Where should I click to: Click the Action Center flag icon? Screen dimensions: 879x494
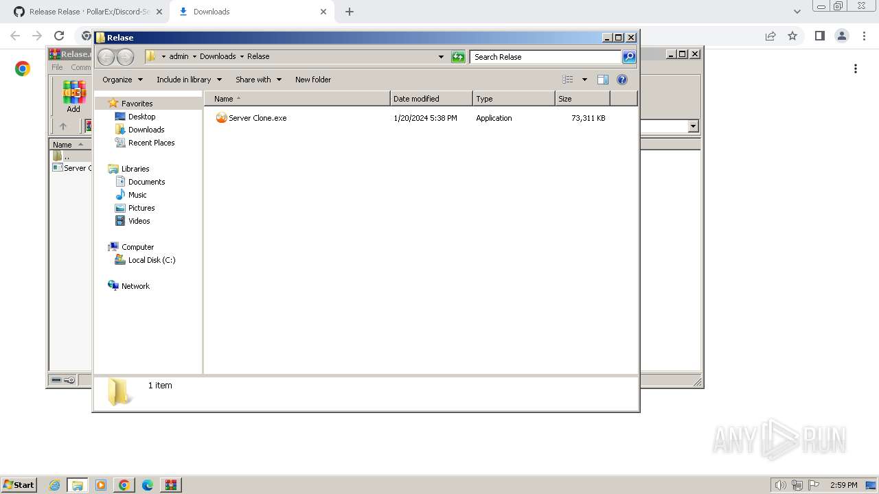(814, 485)
